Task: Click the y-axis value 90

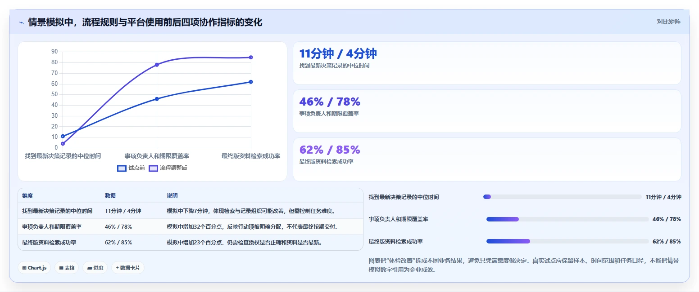Action: [x=55, y=52]
